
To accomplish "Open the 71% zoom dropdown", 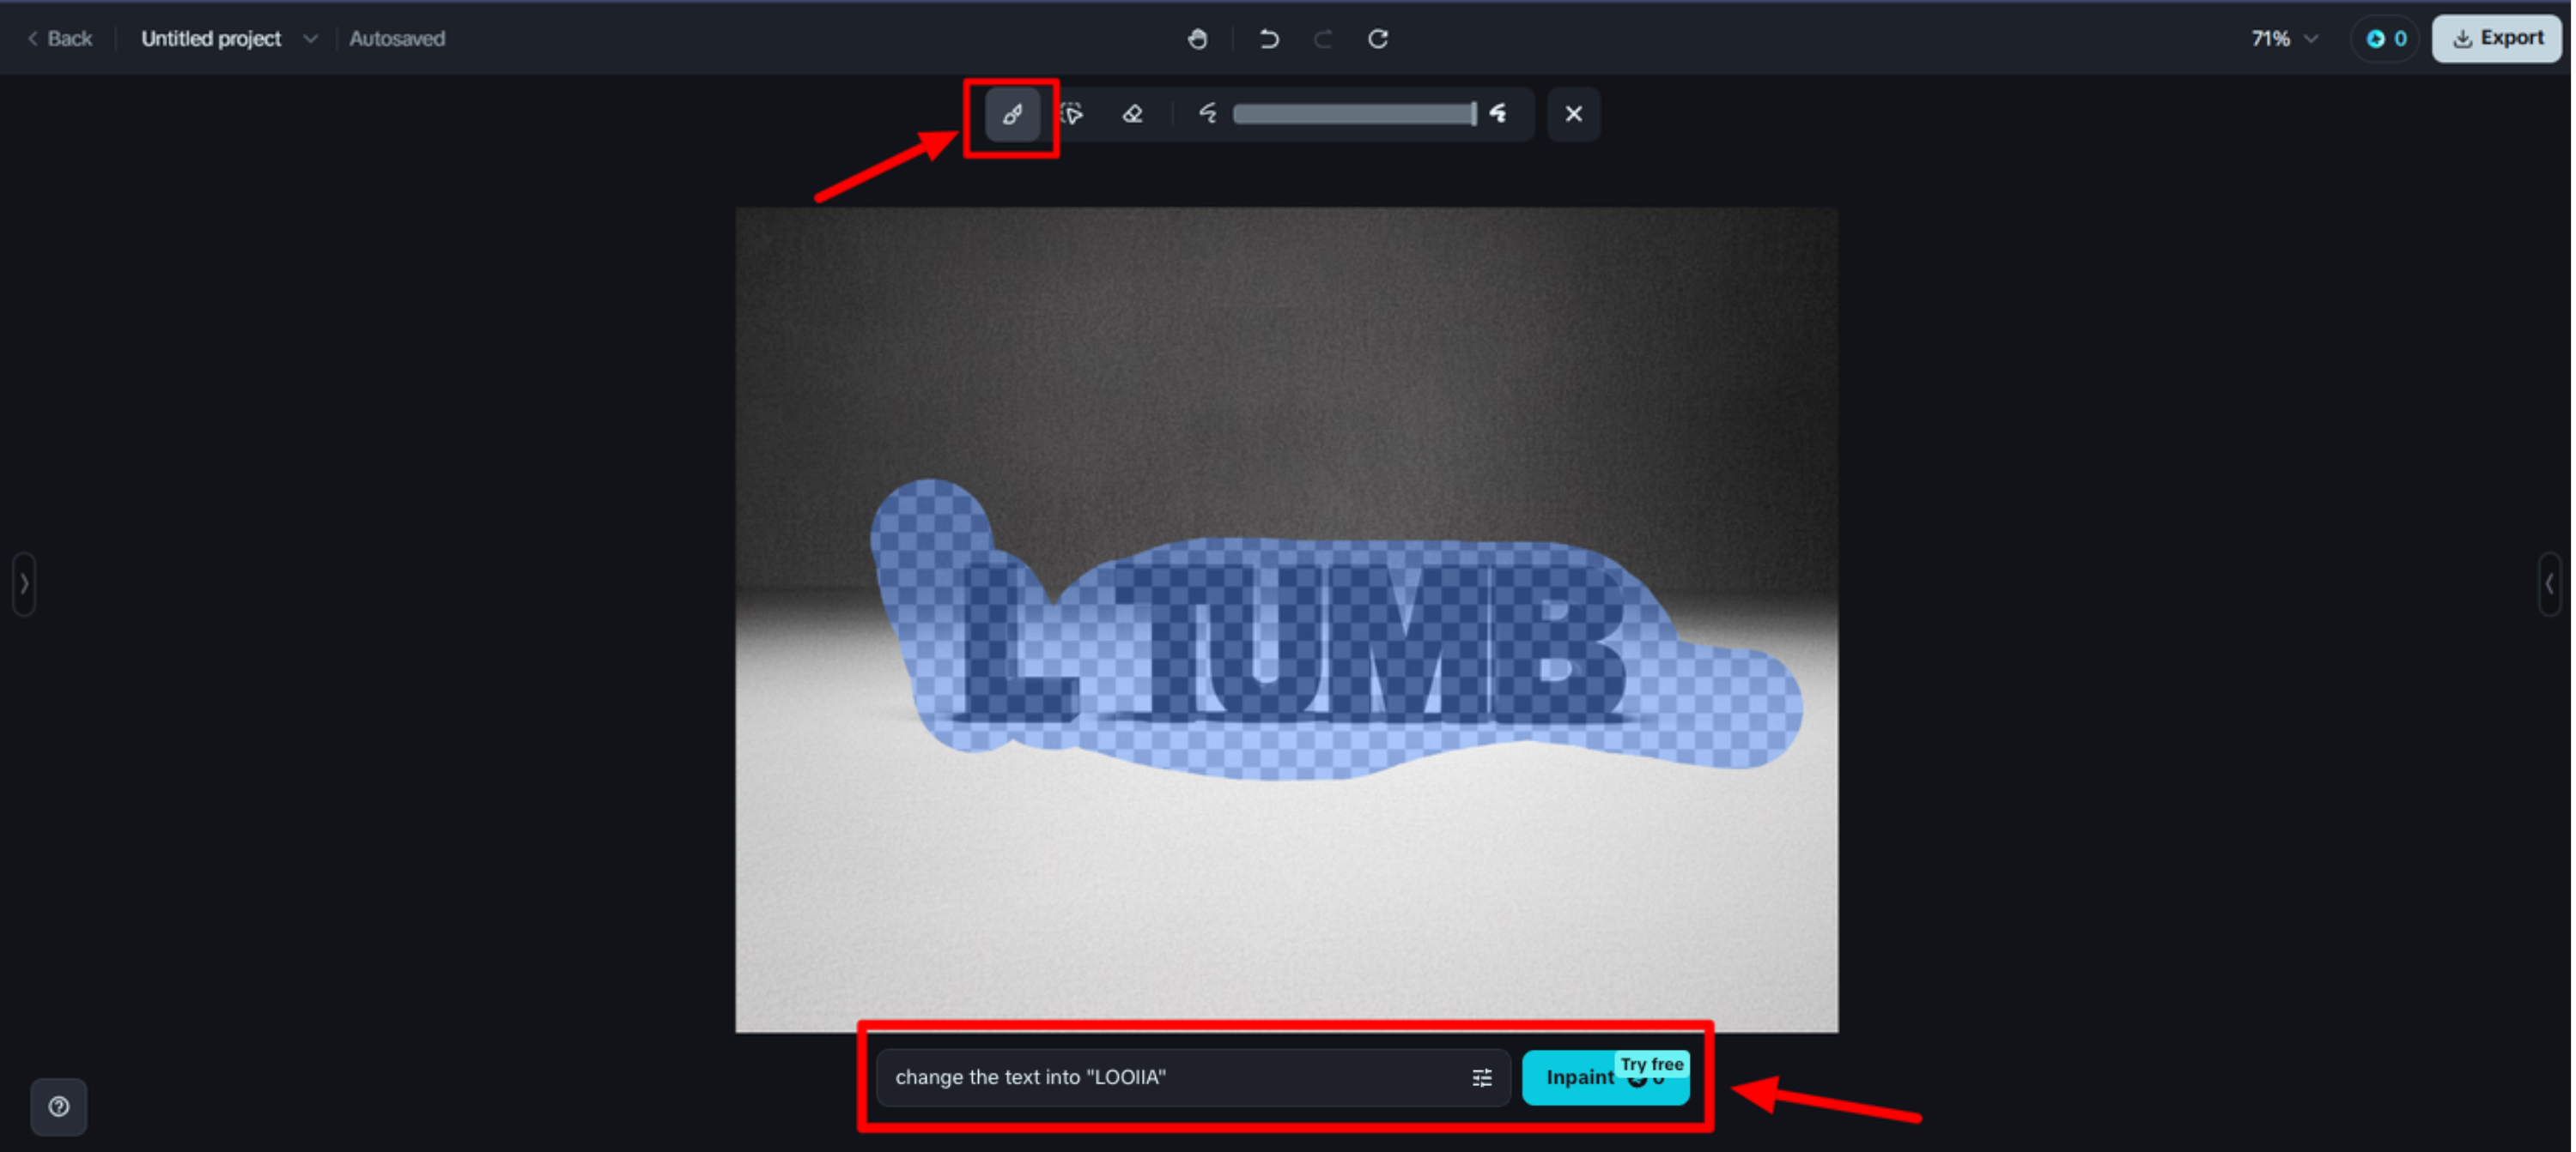I will 2283,39.
